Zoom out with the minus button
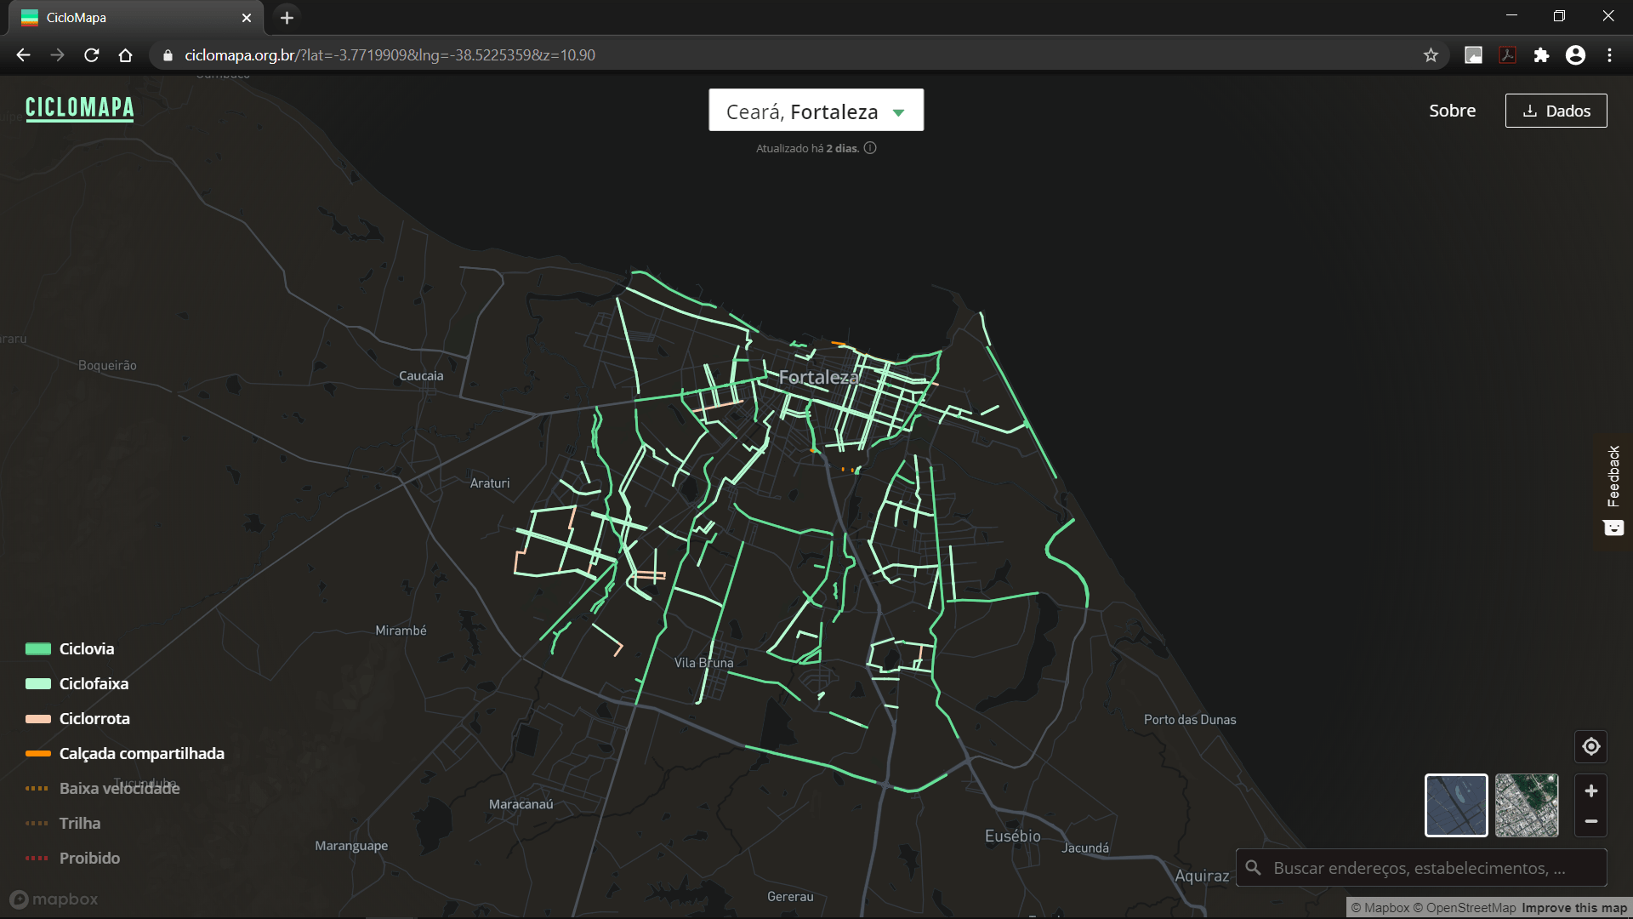1633x919 pixels. tap(1590, 821)
